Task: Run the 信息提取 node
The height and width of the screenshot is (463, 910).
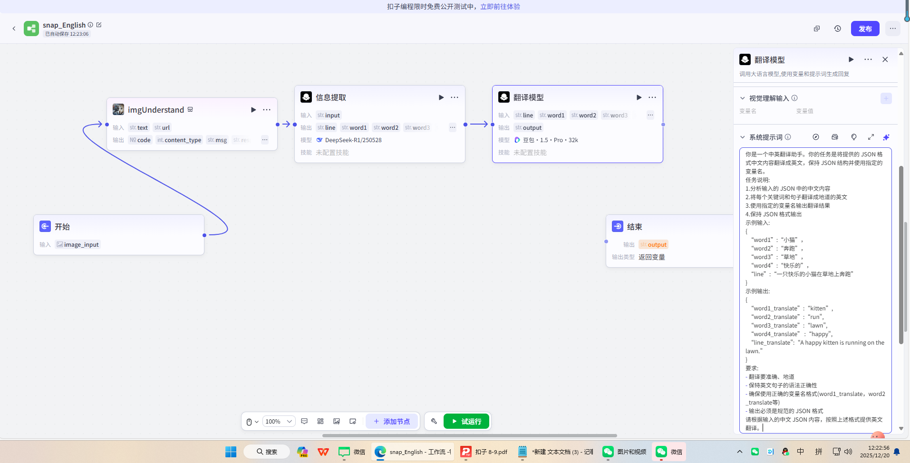Action: 441,97
